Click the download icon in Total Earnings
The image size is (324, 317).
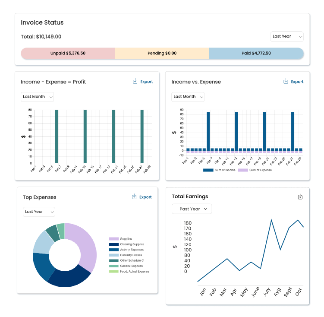click(300, 197)
